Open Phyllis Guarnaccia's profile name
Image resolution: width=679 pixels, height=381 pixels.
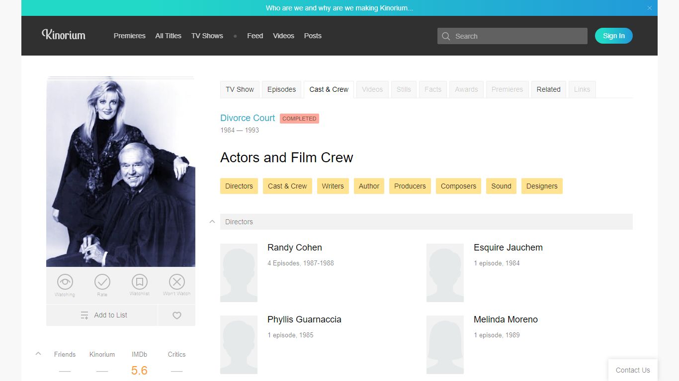pyautogui.click(x=304, y=319)
